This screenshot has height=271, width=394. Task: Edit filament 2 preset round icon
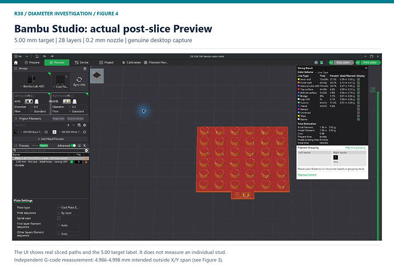[x=85, y=132]
